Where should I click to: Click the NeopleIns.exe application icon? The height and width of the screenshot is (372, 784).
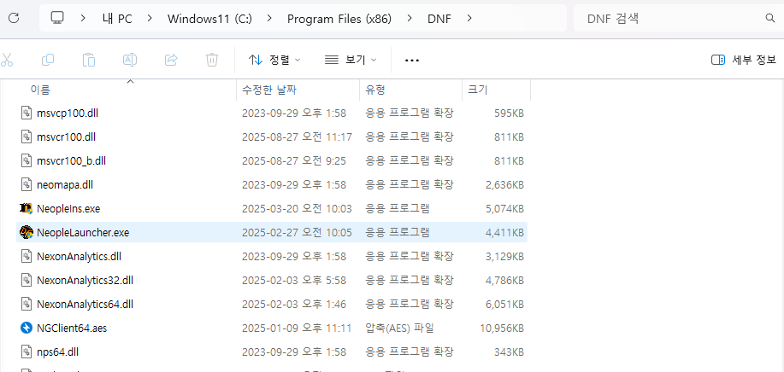pyautogui.click(x=26, y=208)
